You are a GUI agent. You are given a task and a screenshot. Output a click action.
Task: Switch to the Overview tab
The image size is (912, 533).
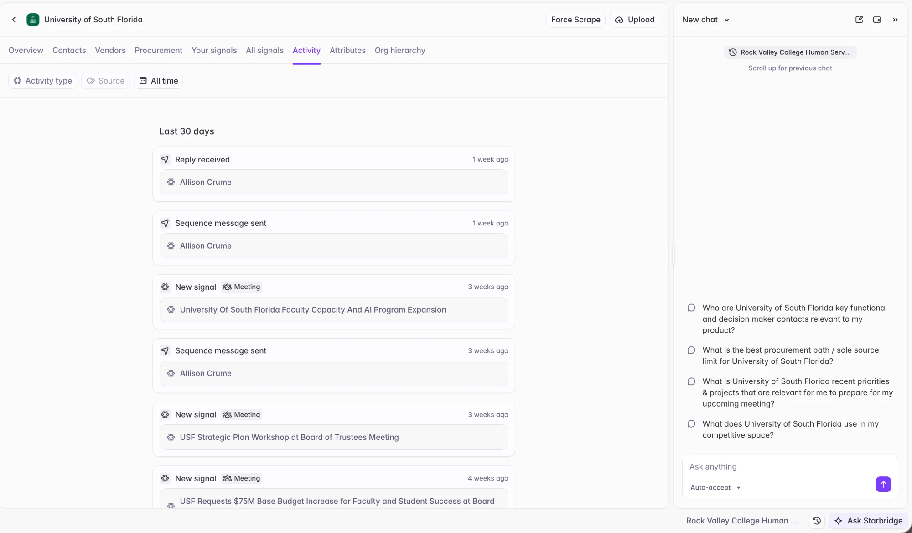coord(26,50)
